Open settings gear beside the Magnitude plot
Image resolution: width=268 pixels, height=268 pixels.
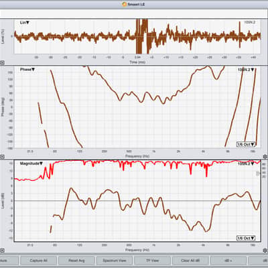[x=265, y=251]
